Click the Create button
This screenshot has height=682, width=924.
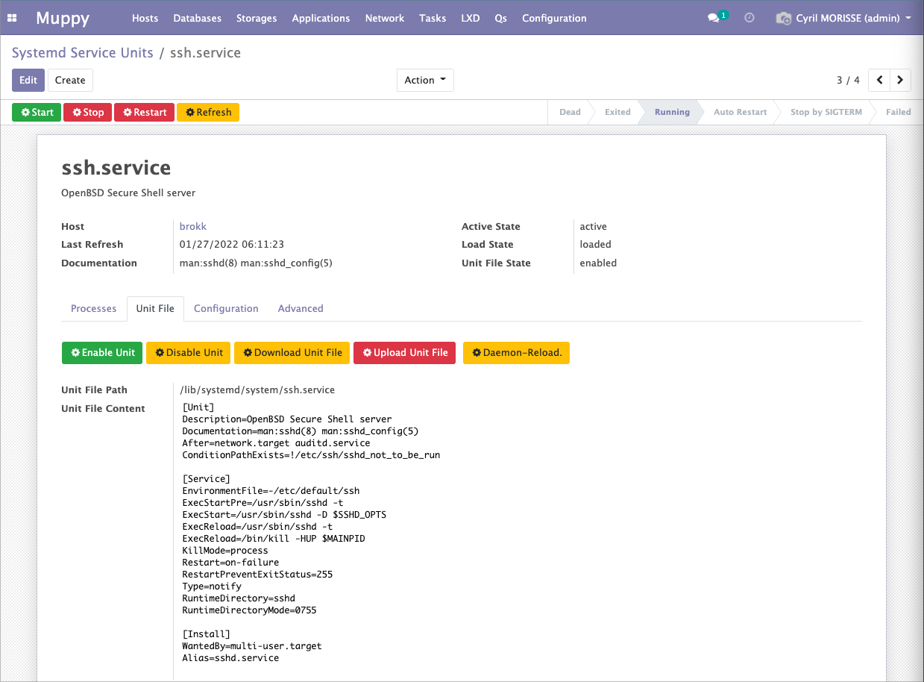pos(70,80)
